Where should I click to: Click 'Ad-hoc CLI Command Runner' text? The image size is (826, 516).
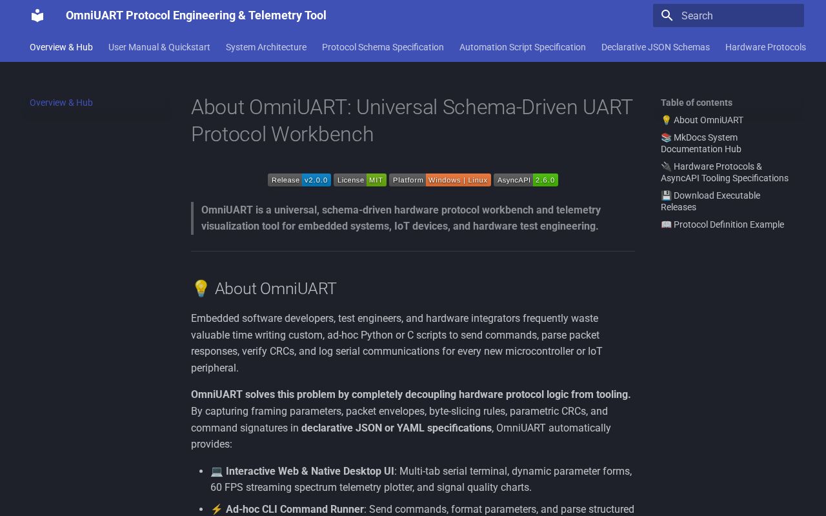pos(295,510)
